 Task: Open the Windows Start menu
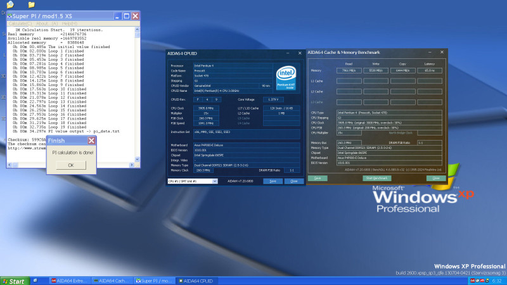coord(15,281)
